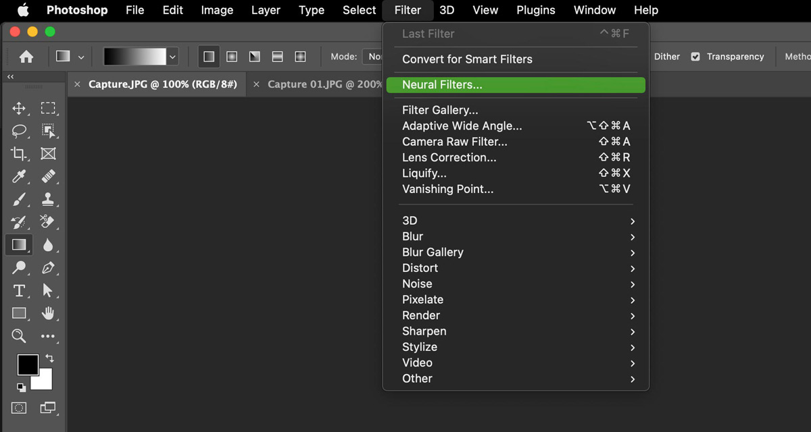811x432 pixels.
Task: Select the Pen tool
Action: pyautogui.click(x=48, y=268)
